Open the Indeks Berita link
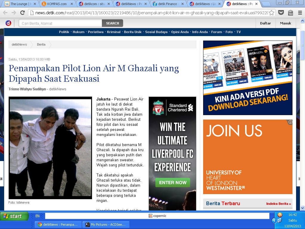 (278, 204)
